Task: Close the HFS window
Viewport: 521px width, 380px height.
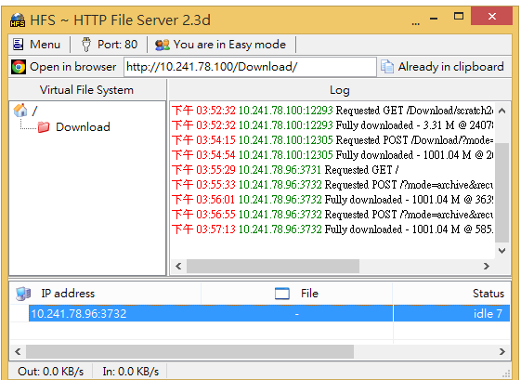Action: coord(492,16)
